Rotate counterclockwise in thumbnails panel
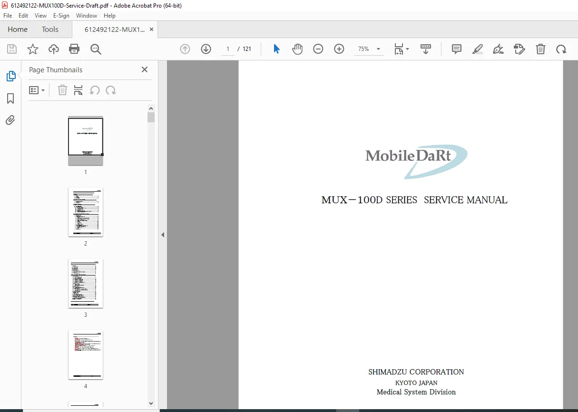 click(95, 90)
